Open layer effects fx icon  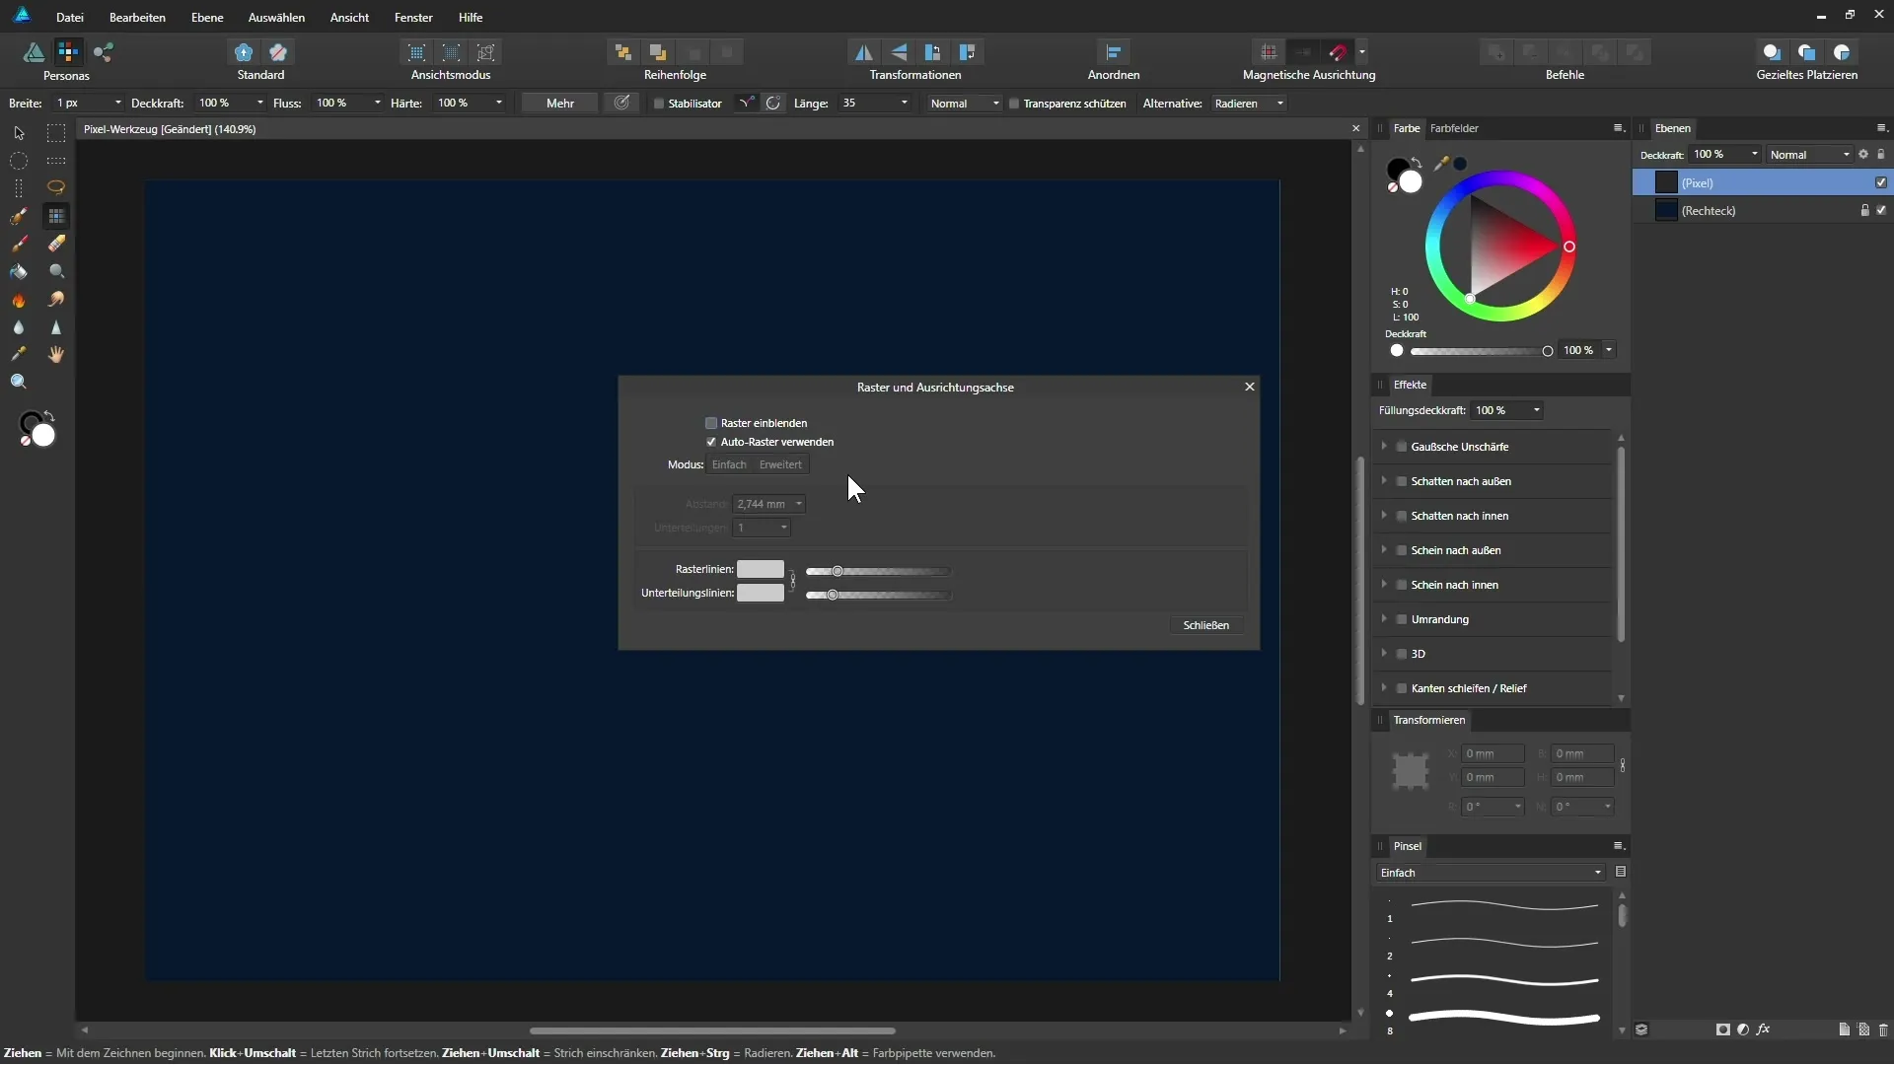[x=1763, y=1029]
